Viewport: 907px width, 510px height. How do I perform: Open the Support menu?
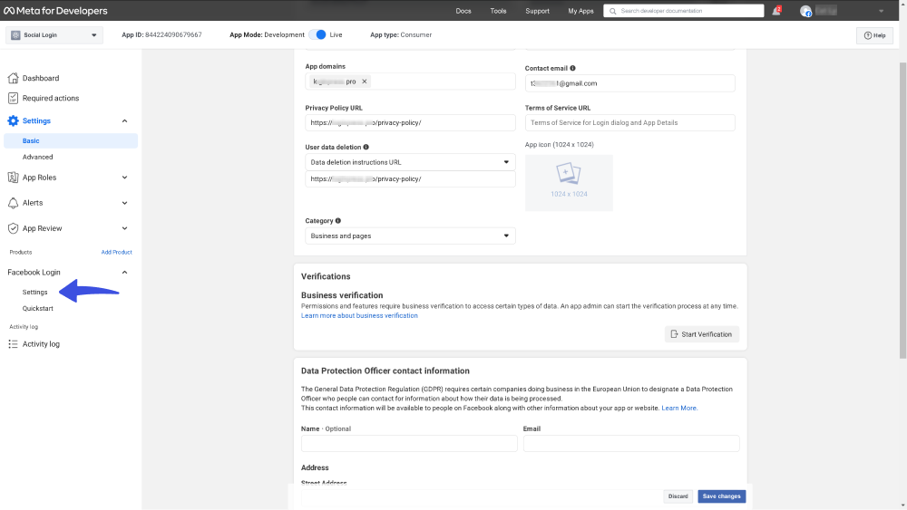pos(537,11)
